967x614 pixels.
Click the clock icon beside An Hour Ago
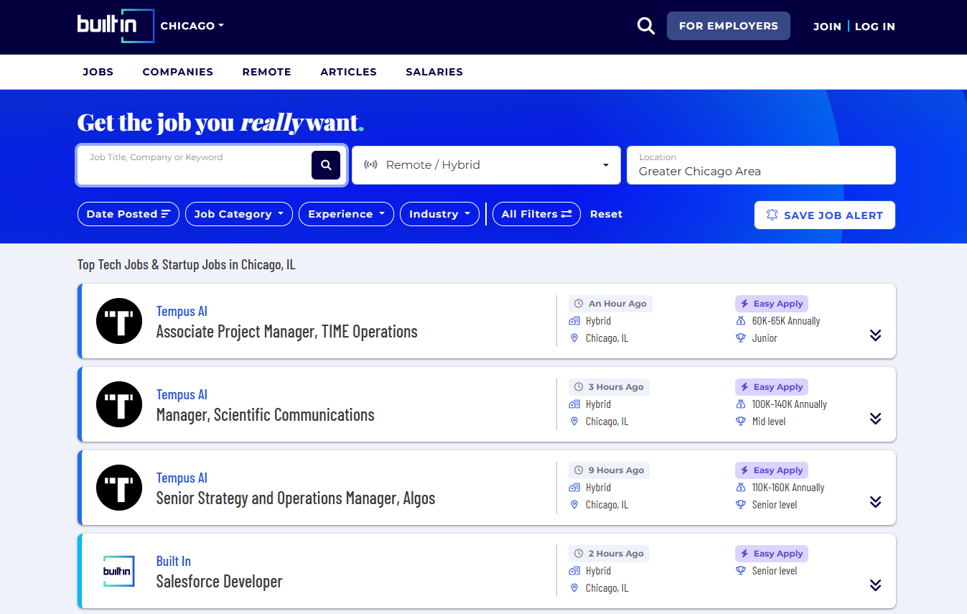point(579,304)
